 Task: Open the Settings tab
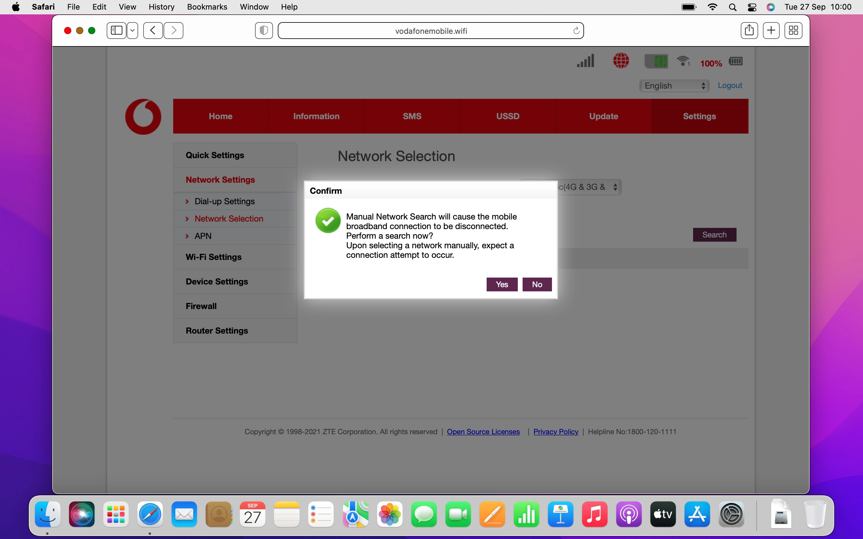tap(699, 116)
